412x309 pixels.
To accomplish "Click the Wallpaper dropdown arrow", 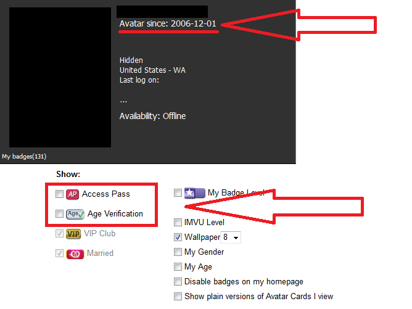I will pyautogui.click(x=236, y=238).
